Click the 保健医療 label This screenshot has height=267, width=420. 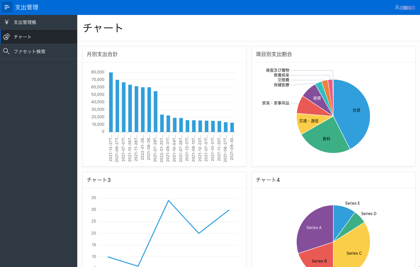click(x=281, y=85)
